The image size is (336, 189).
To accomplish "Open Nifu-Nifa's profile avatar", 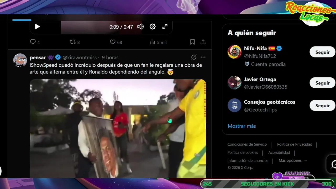I will 234,52.
